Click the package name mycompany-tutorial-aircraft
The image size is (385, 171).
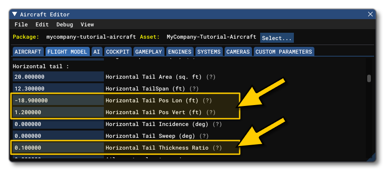91,37
